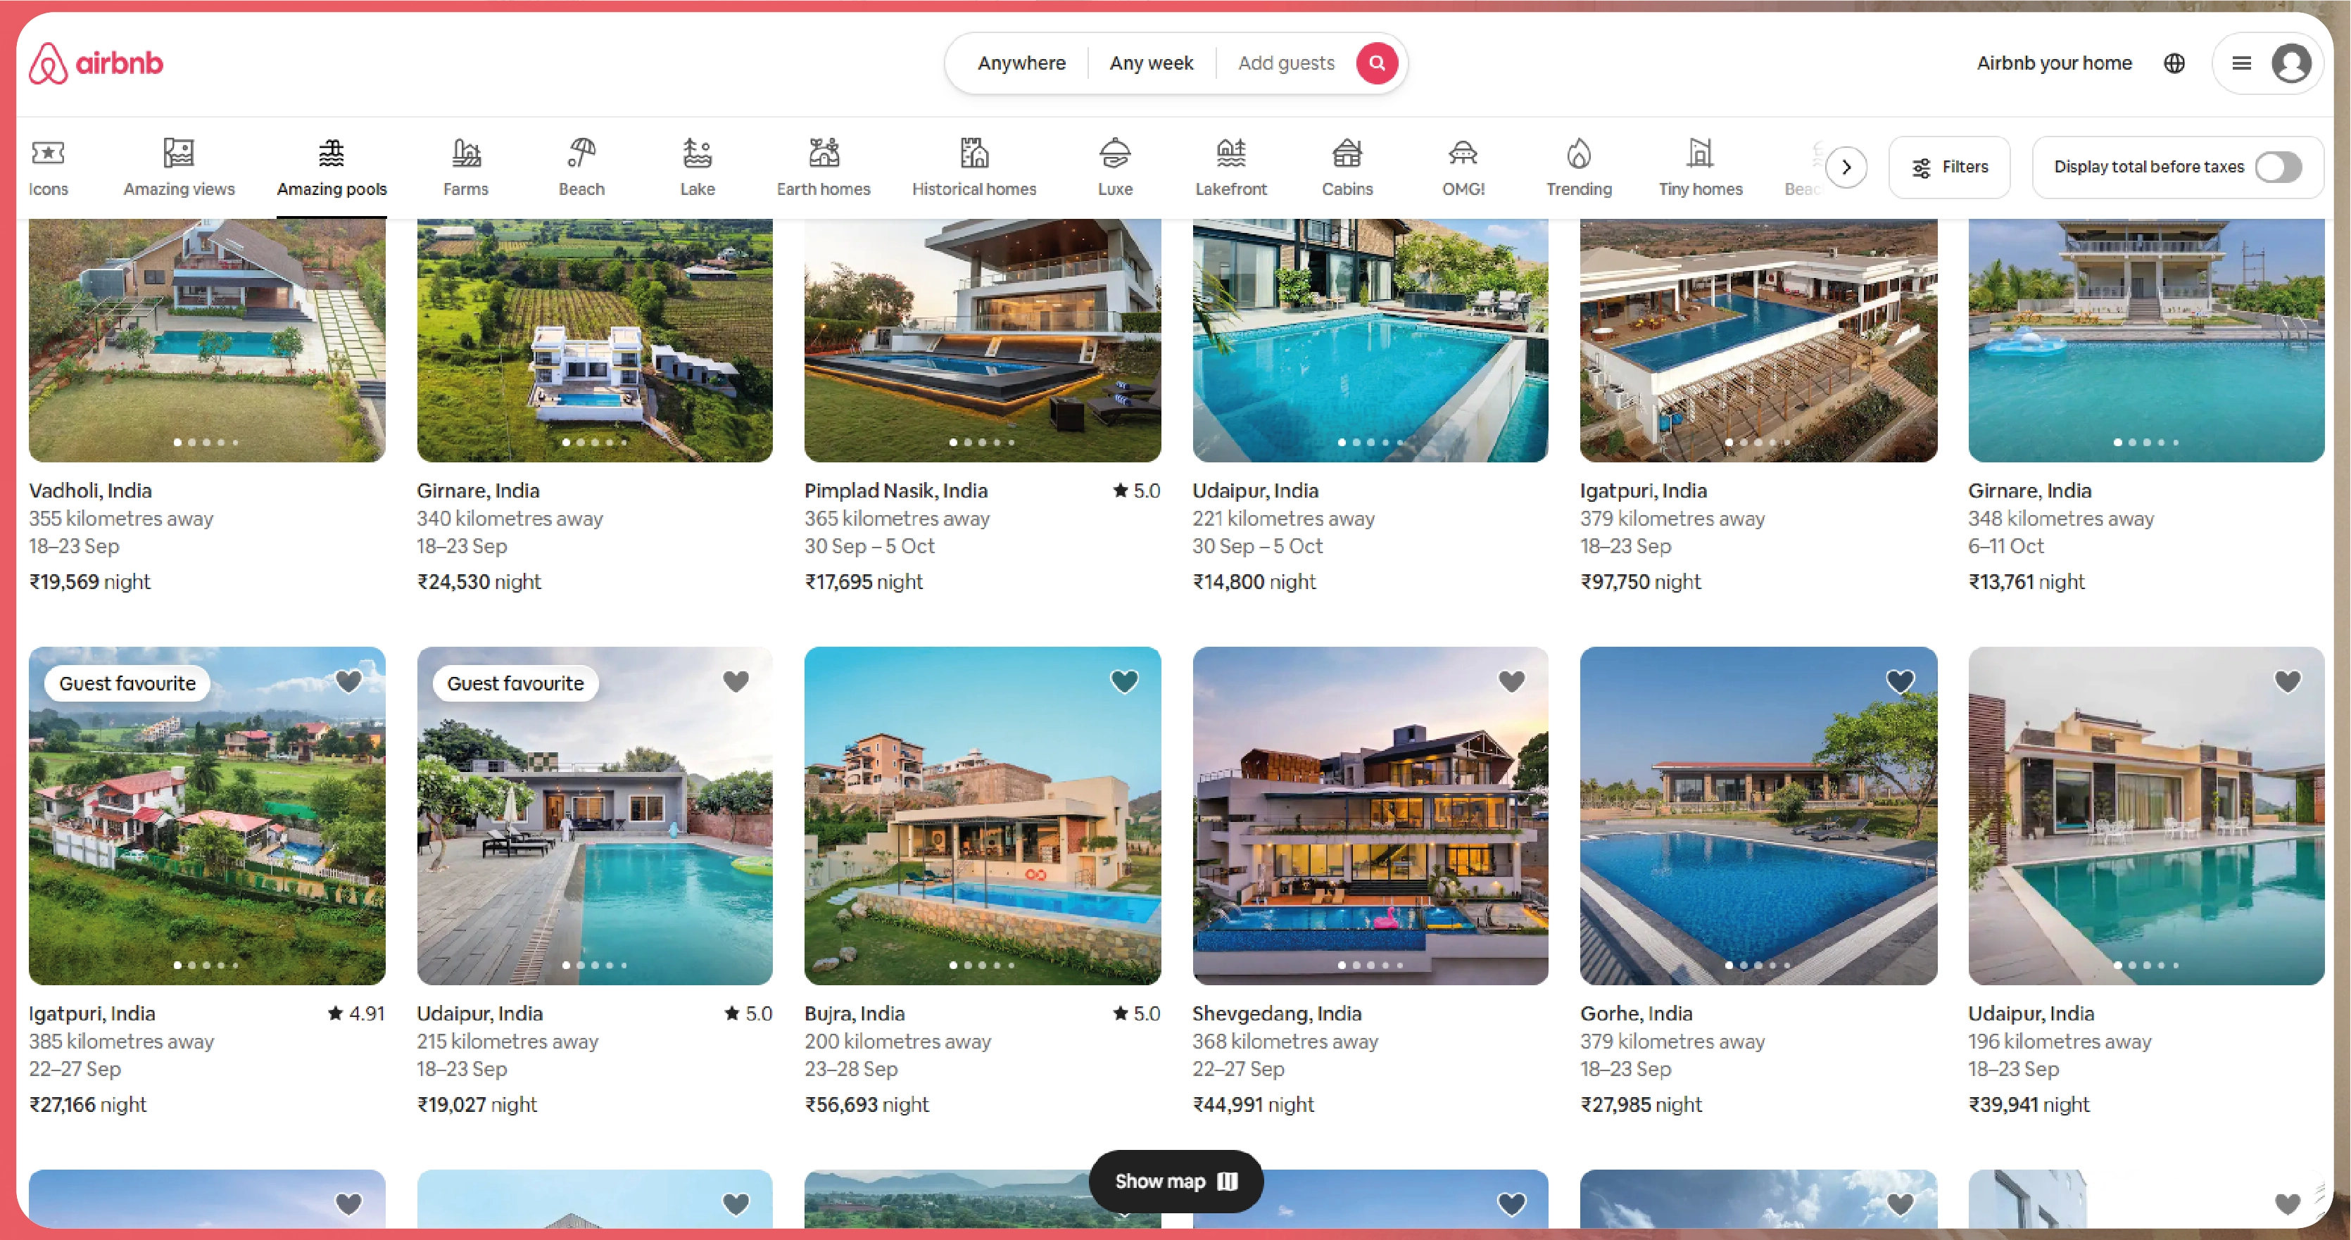Image resolution: width=2351 pixels, height=1240 pixels.
Task: Select the Luxe category
Action: pyautogui.click(x=1114, y=168)
